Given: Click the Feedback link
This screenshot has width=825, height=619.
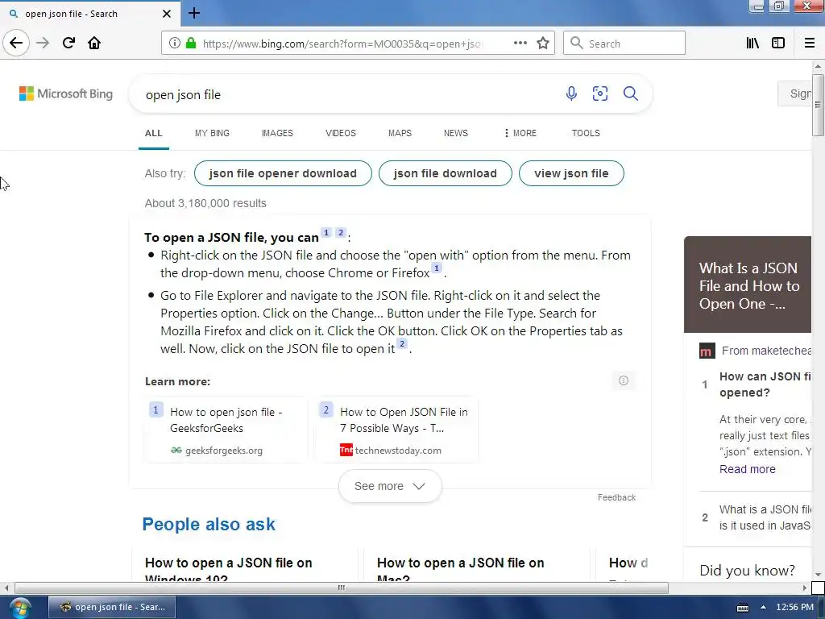Looking at the screenshot, I should point(616,497).
